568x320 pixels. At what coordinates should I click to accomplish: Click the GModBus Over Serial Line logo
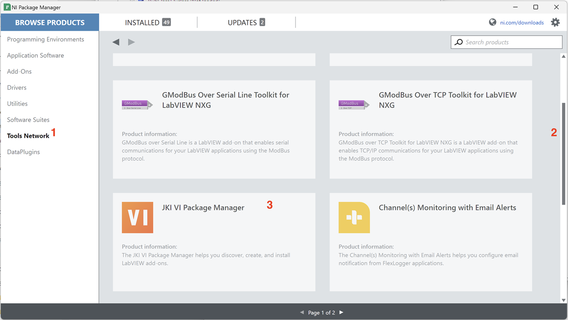[137, 105]
